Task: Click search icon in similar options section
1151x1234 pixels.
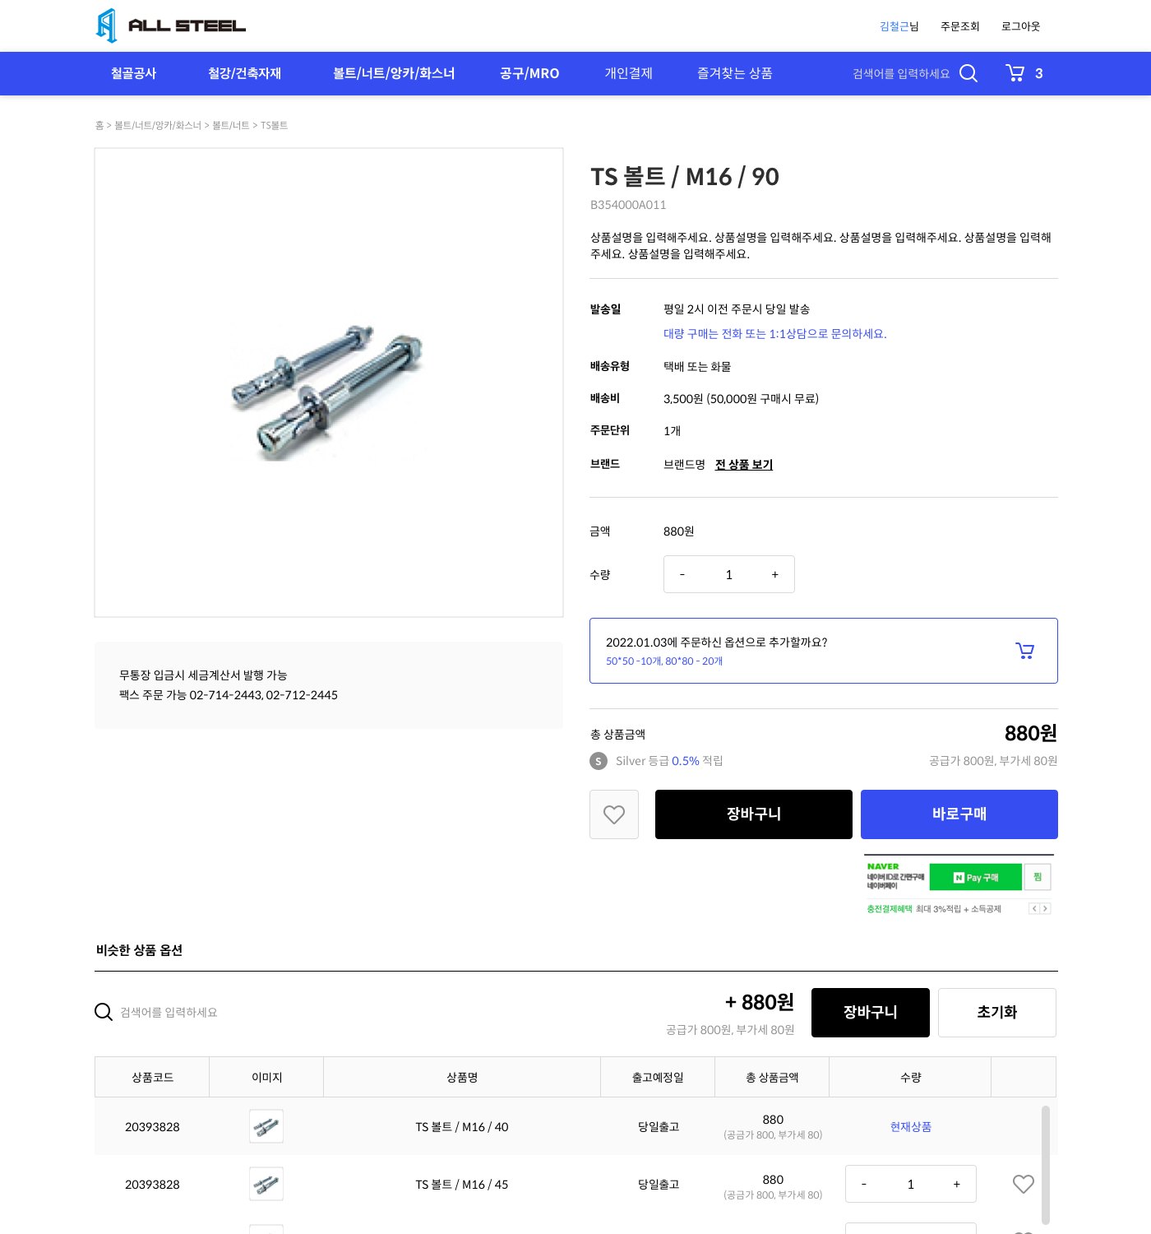Action: tap(104, 1012)
